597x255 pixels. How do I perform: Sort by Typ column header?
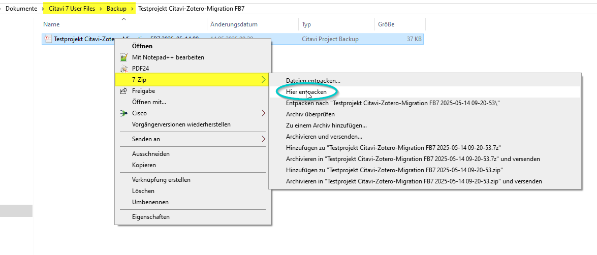click(x=306, y=24)
